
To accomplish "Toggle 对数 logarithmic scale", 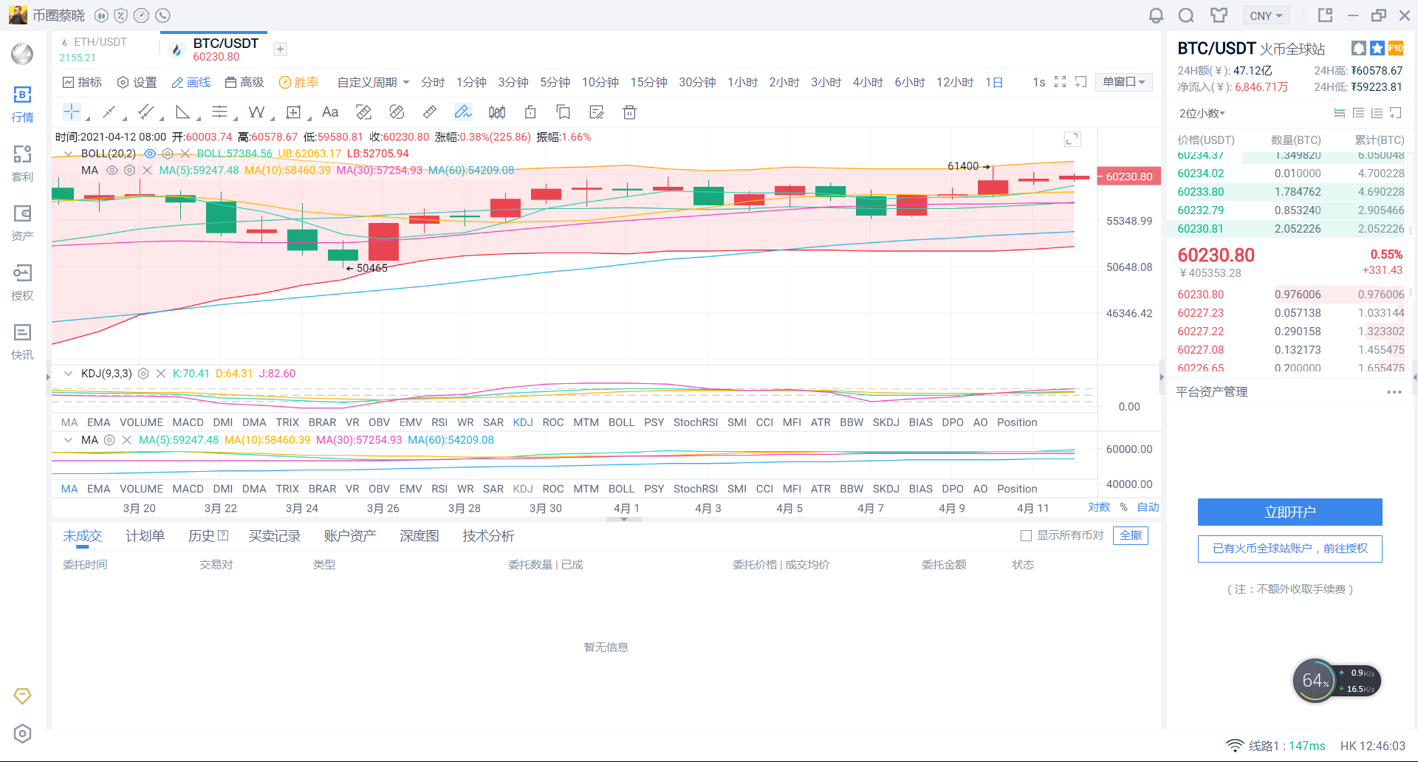I will (x=1099, y=507).
